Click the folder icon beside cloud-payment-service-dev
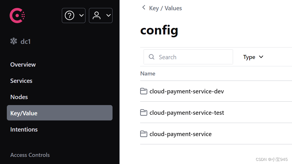This screenshot has height=164, width=292. [144, 91]
